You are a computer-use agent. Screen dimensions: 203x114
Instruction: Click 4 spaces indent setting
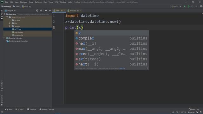pyautogui.click(x=191, y=112)
